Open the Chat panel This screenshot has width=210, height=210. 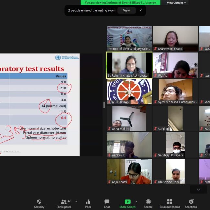pyautogui.click(x=107, y=203)
